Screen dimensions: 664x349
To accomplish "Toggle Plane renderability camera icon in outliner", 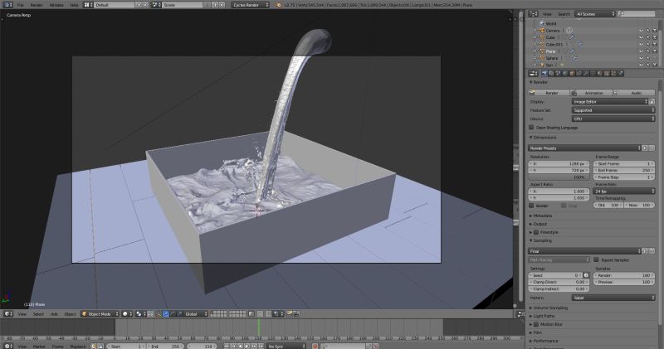I will pyautogui.click(x=655, y=51).
